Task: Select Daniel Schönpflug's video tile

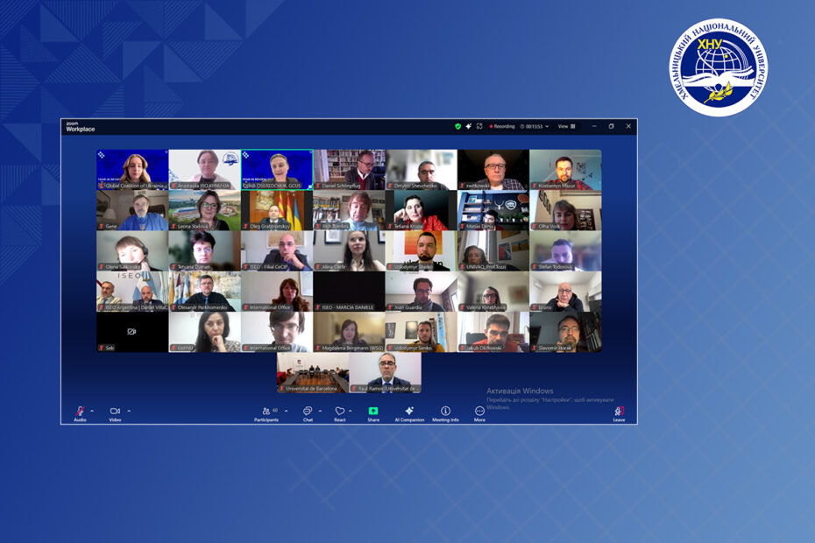Action: [349, 169]
